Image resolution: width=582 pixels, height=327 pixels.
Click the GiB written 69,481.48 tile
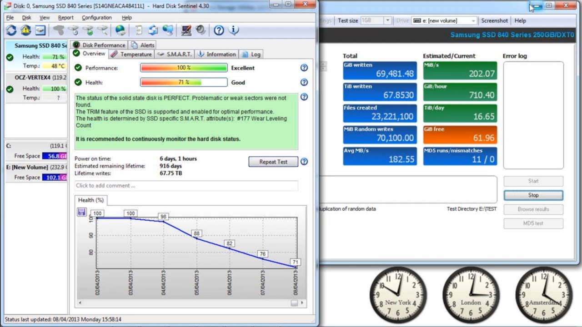tap(380, 70)
